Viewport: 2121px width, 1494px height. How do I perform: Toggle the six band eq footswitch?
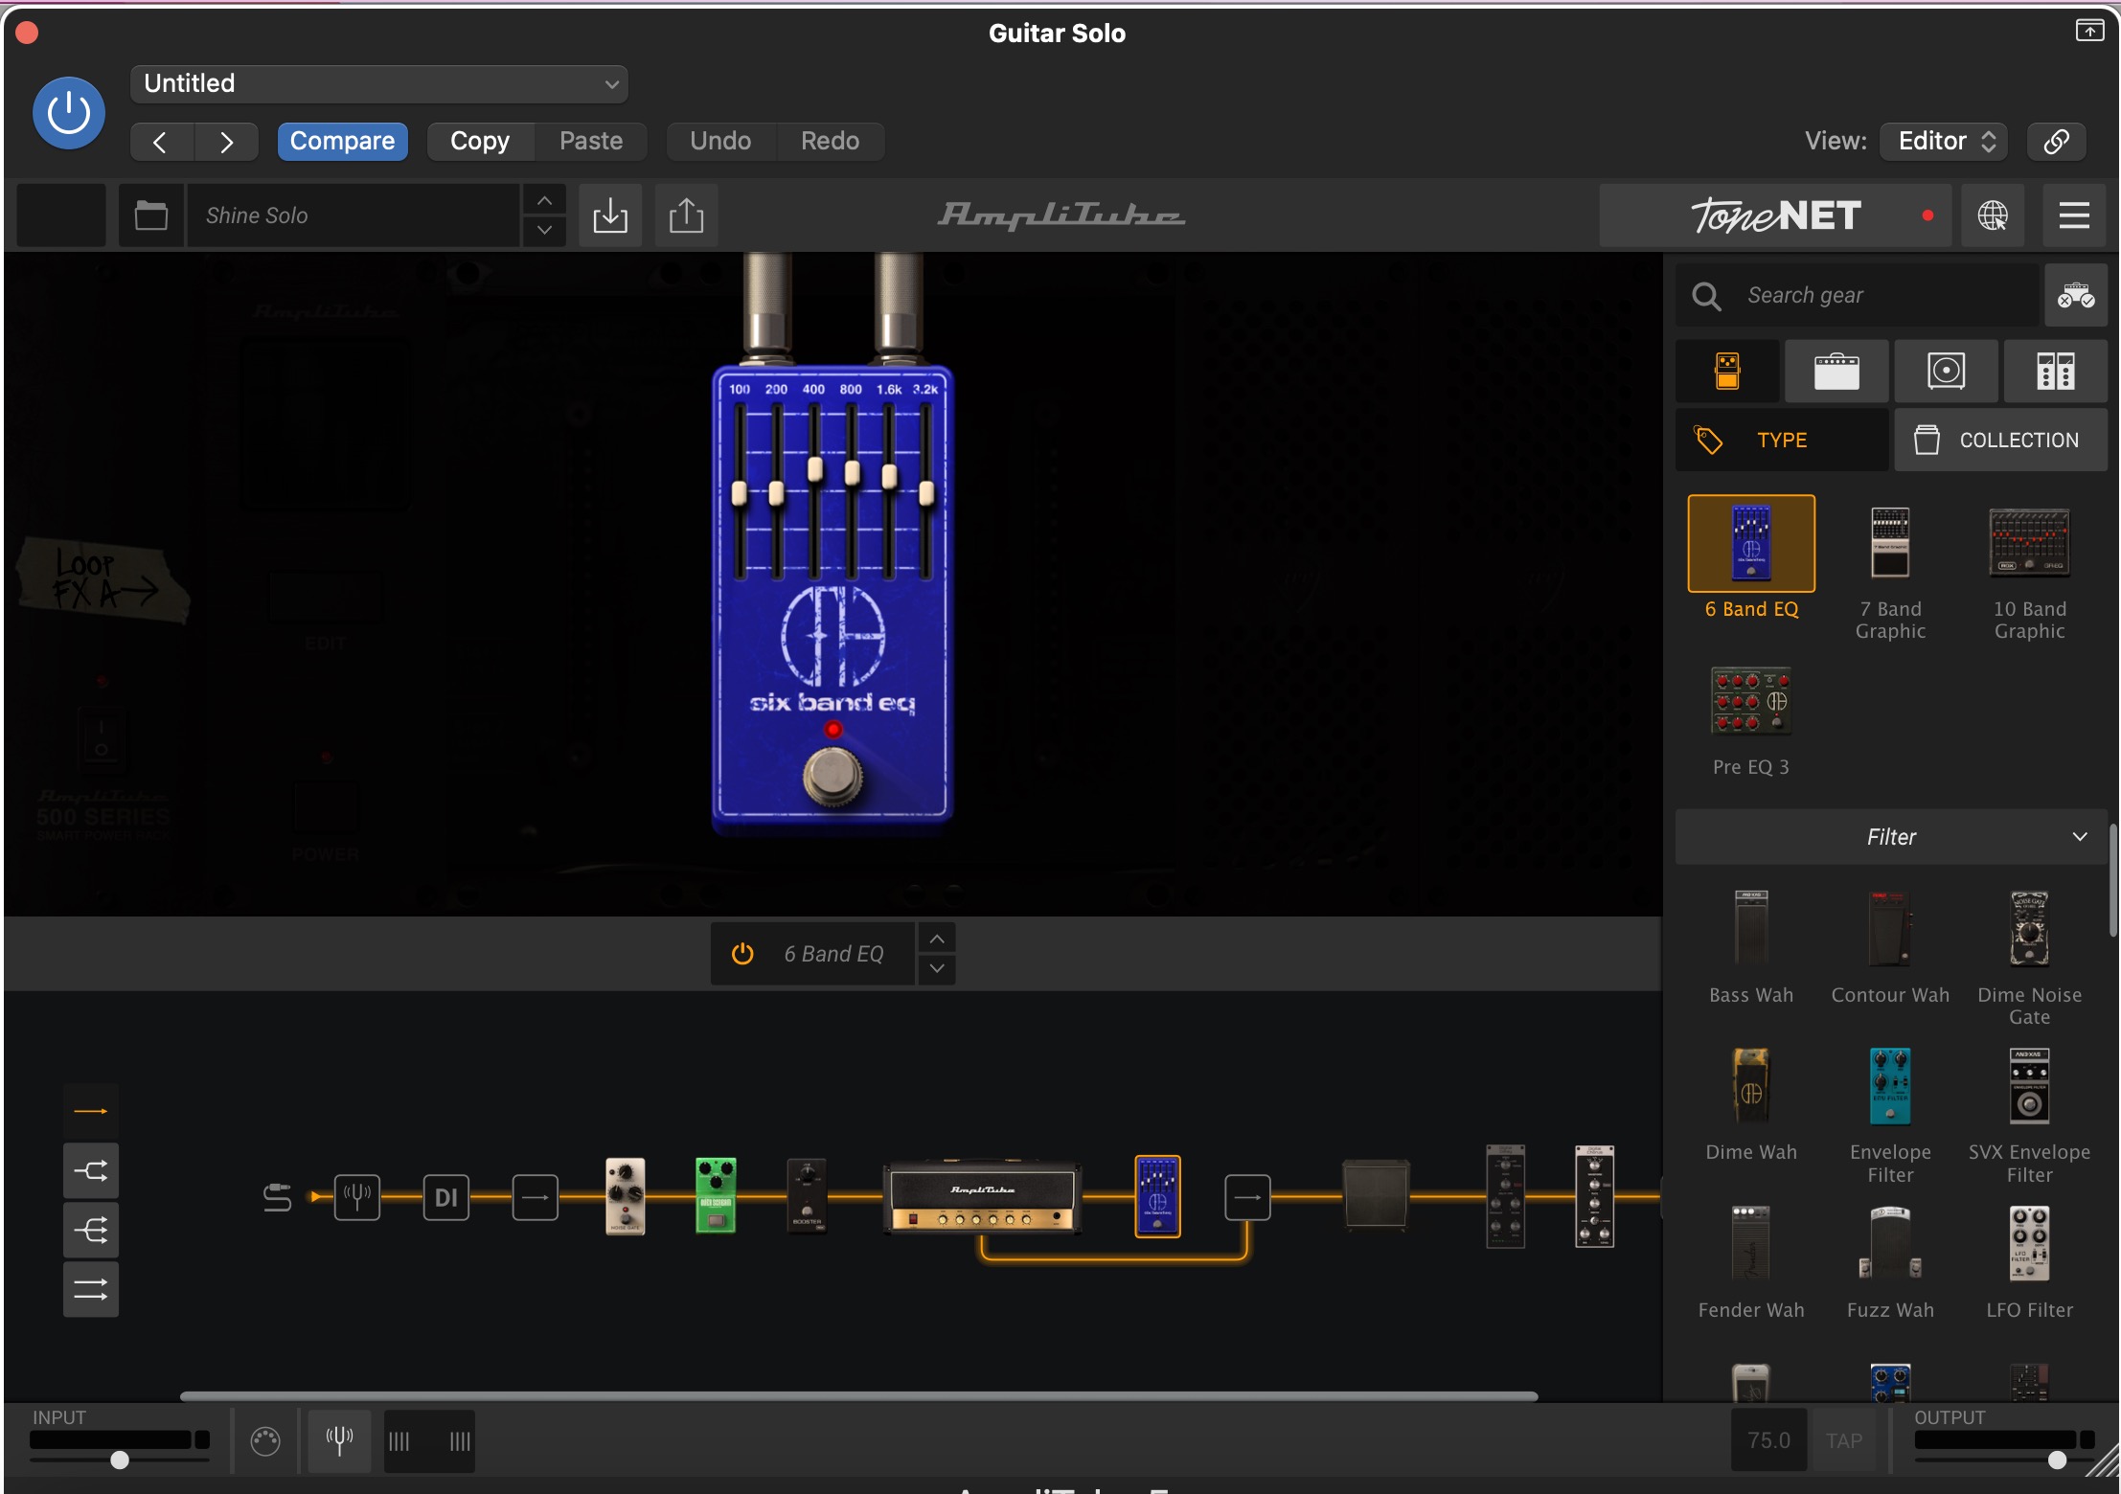click(x=832, y=776)
